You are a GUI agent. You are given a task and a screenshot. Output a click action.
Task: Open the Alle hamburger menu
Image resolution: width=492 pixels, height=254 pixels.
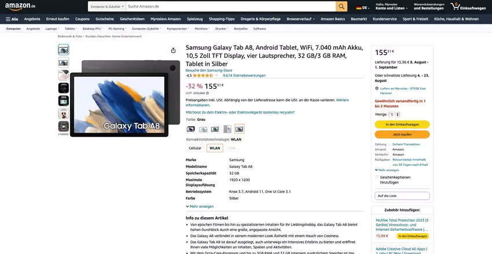12,19
